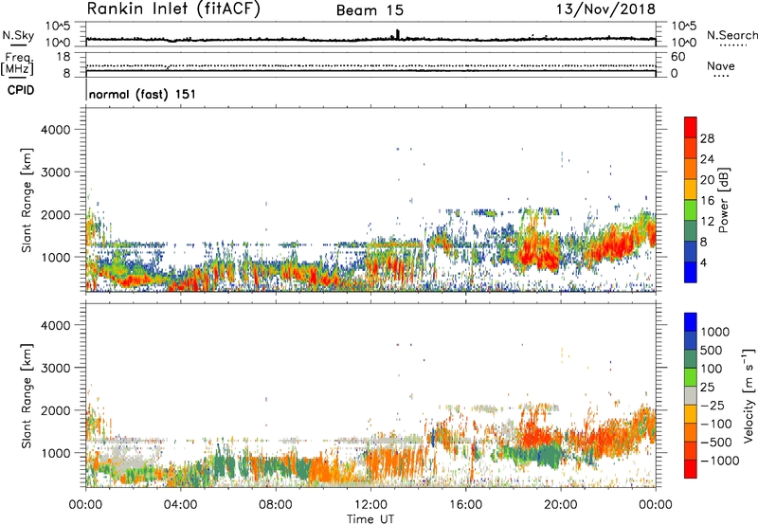
Task: Click the "N.Search" legend label
Action: 731,35
